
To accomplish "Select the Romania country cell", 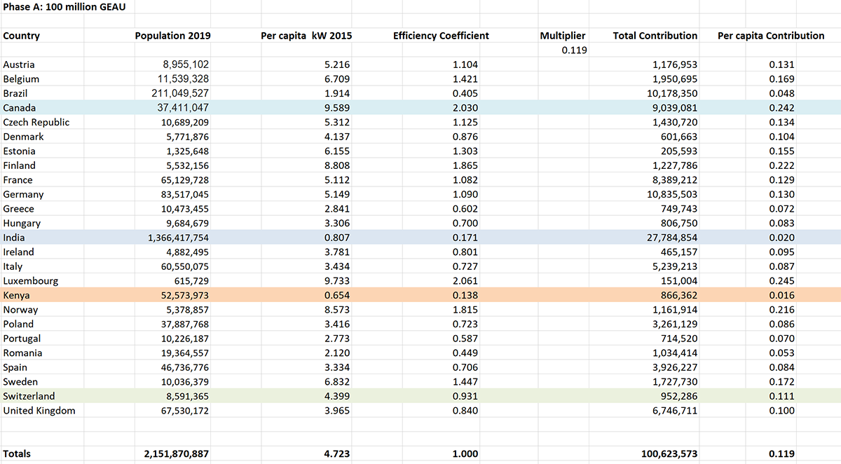I will [x=22, y=353].
